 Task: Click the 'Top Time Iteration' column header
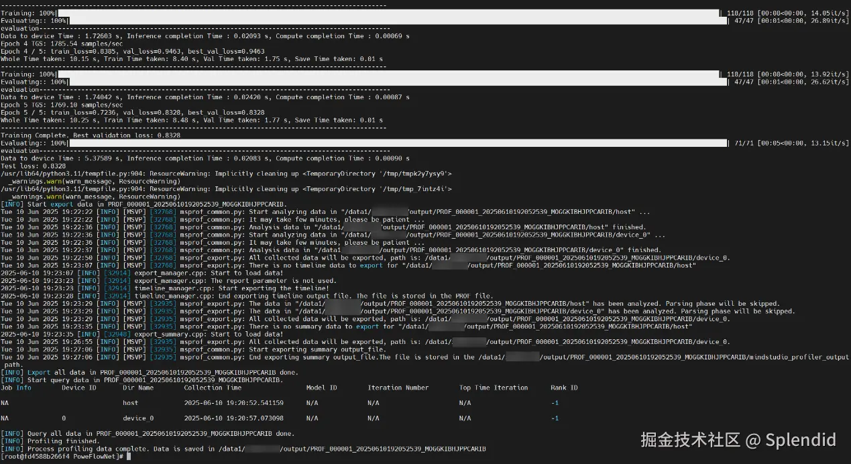(x=494, y=388)
